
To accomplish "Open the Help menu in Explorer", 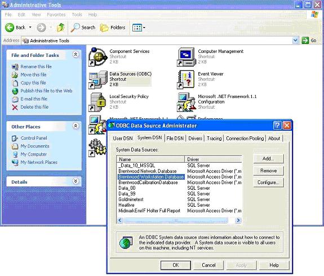I will click(92, 15).
